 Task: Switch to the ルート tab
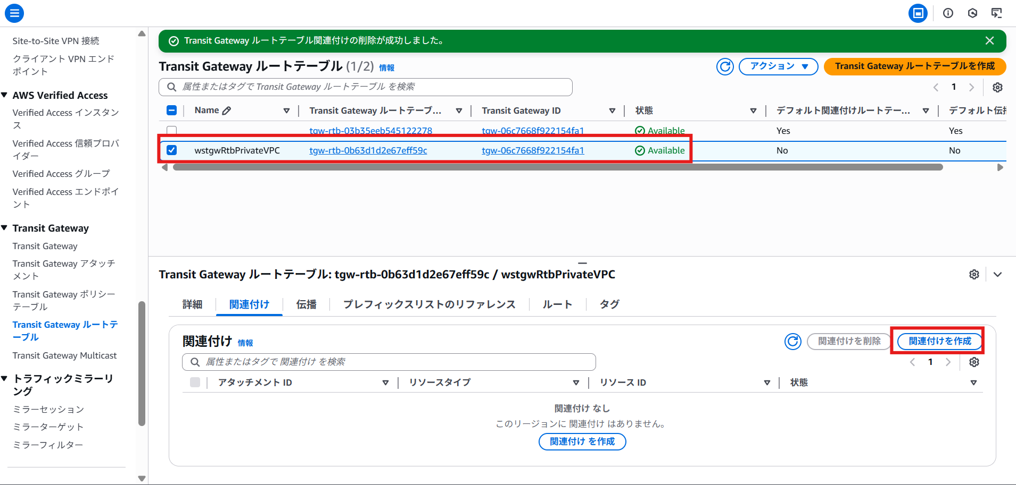557,304
